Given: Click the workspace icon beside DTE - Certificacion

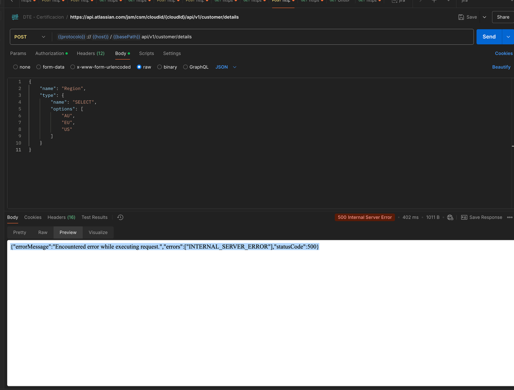Looking at the screenshot, I should 15,17.
